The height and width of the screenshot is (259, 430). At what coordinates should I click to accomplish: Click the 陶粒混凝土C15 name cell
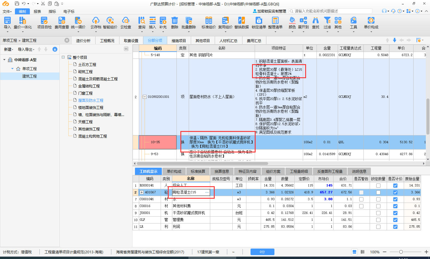pos(191,192)
